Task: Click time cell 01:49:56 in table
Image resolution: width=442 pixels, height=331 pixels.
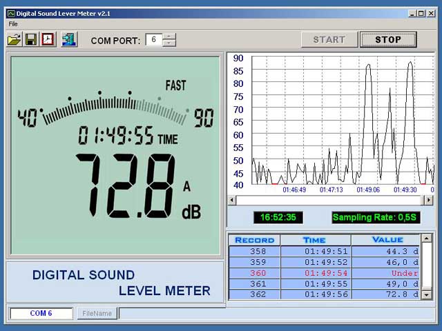Action: point(316,294)
